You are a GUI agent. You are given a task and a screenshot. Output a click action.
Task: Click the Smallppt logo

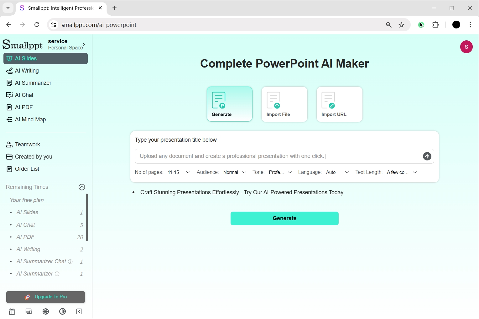(23, 44)
